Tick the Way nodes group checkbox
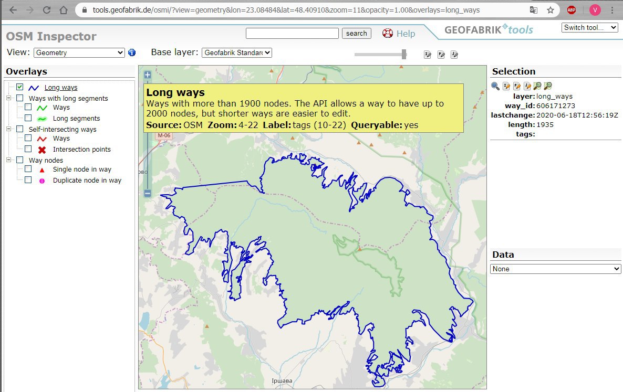The height and width of the screenshot is (392, 623). tap(20, 160)
